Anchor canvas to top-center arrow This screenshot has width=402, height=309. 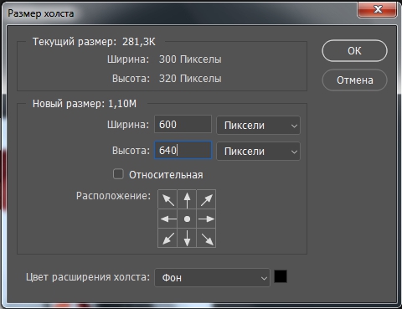tap(187, 199)
